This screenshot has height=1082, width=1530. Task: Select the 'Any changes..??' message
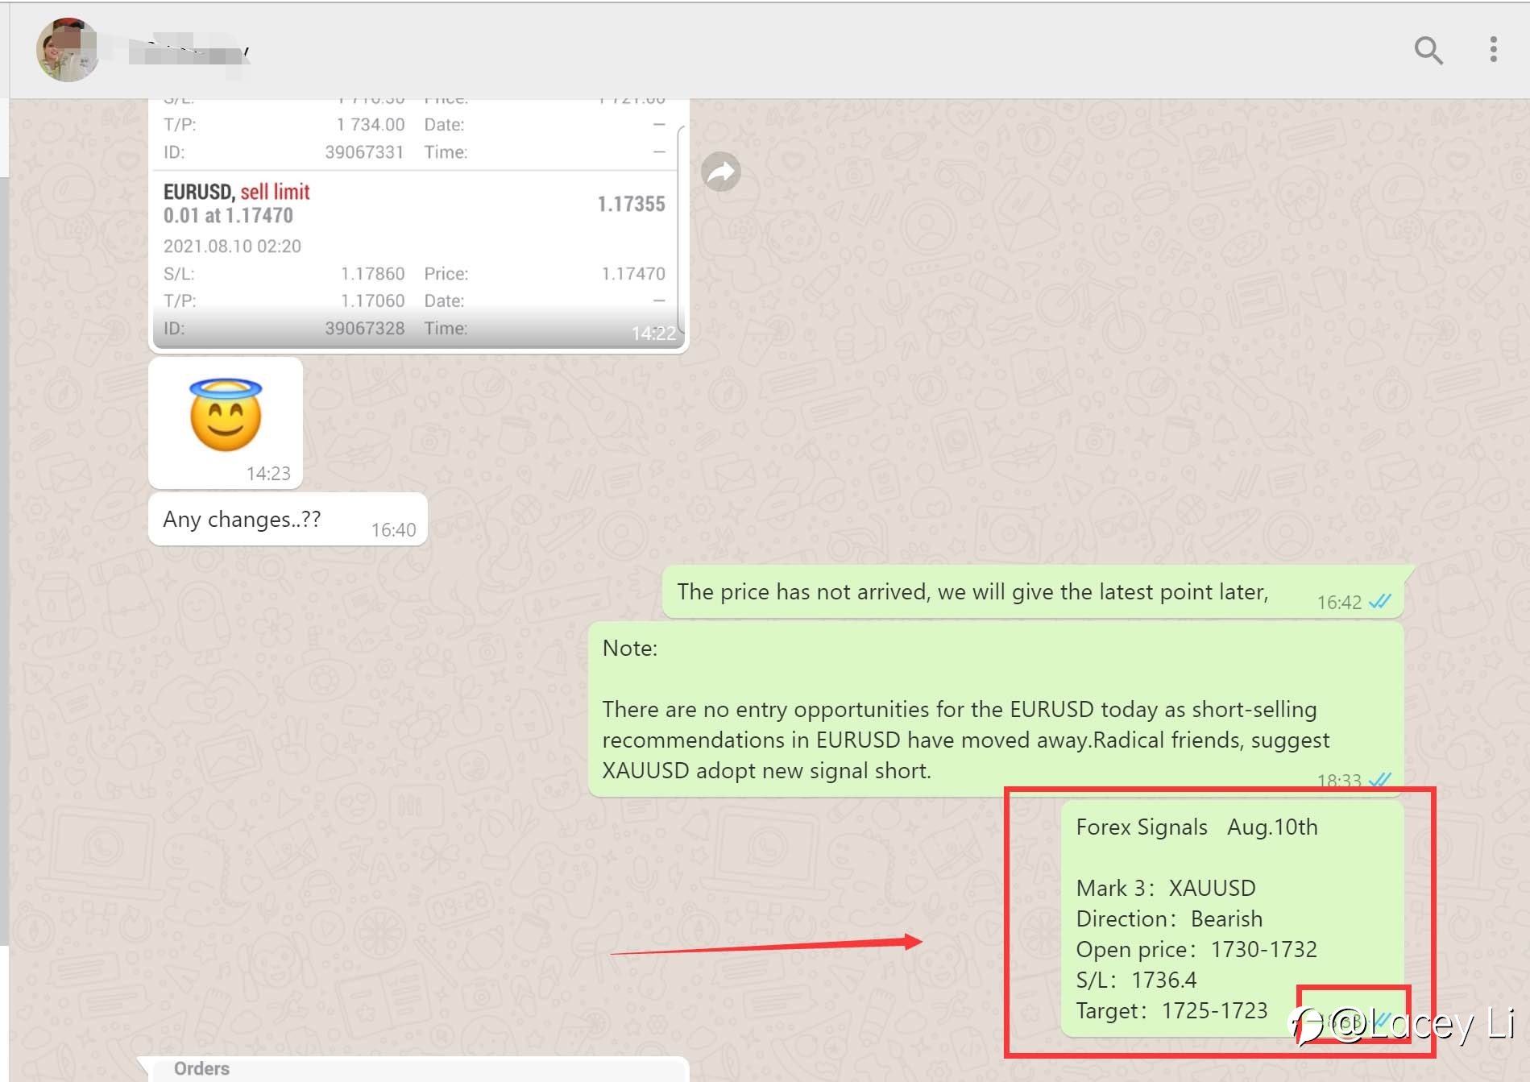tap(288, 520)
